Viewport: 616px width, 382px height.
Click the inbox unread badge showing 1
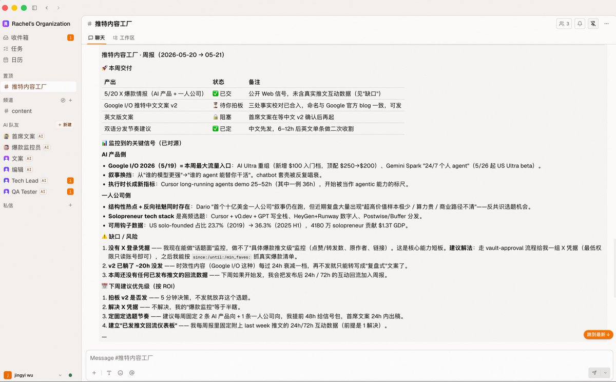tap(70, 37)
